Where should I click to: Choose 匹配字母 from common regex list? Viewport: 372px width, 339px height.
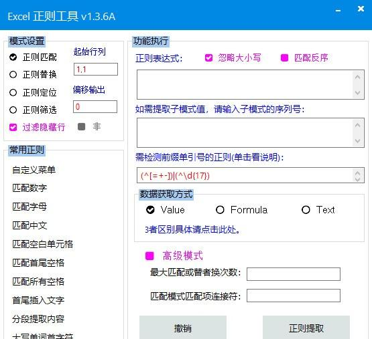click(29, 207)
